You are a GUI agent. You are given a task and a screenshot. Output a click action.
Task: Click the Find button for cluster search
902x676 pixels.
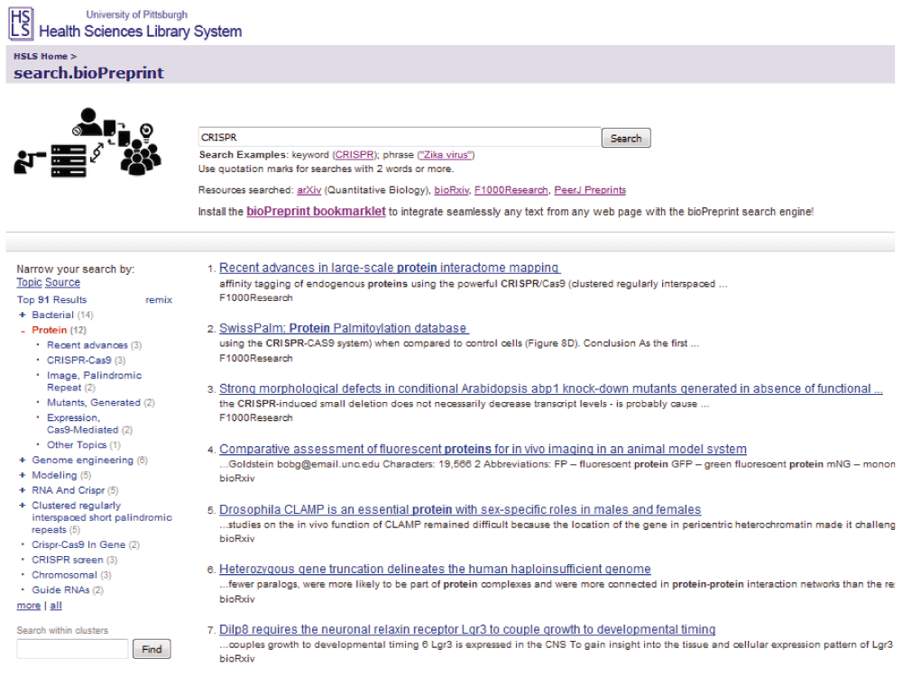152,648
